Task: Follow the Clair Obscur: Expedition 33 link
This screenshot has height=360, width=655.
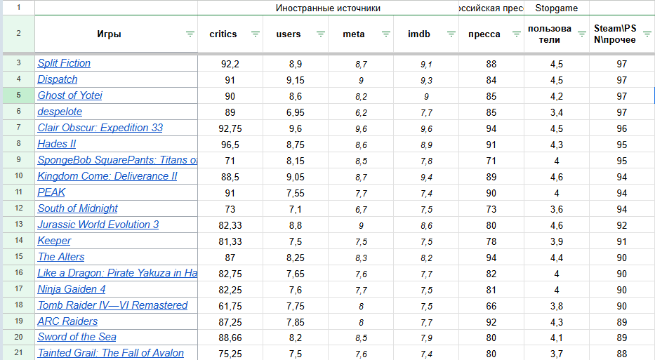Action: point(100,128)
